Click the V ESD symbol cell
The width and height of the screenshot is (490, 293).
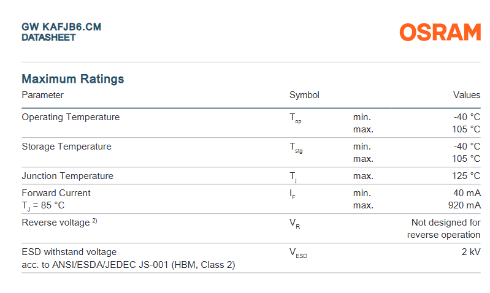coord(298,253)
